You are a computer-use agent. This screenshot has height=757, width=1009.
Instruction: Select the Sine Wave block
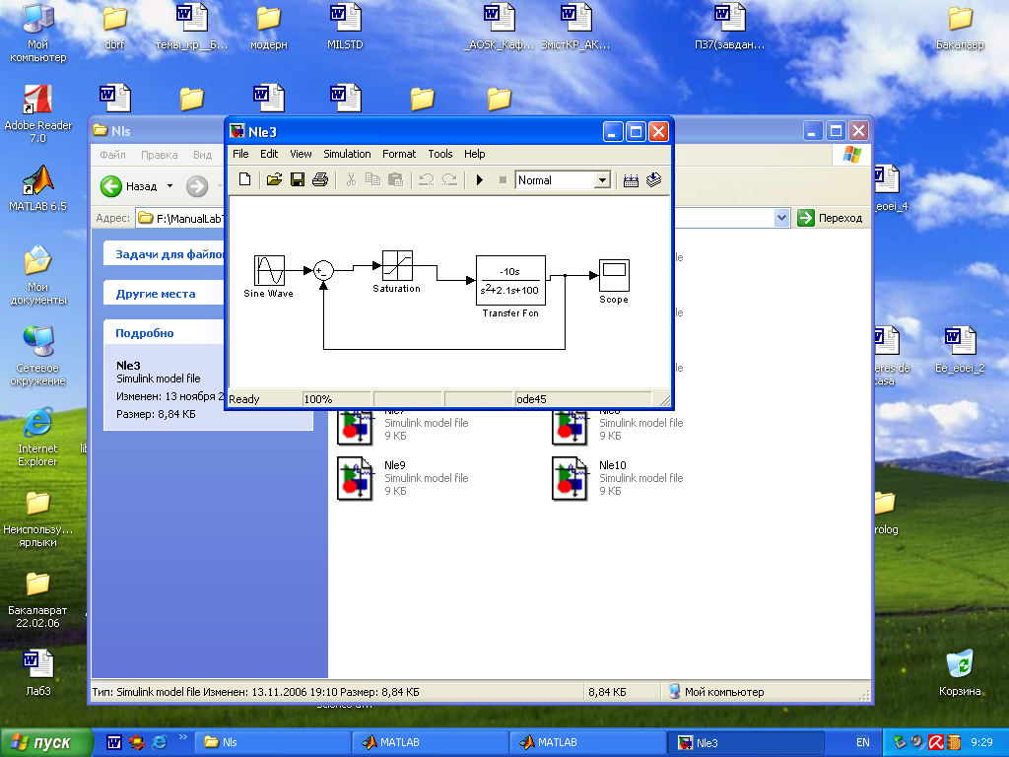269,270
